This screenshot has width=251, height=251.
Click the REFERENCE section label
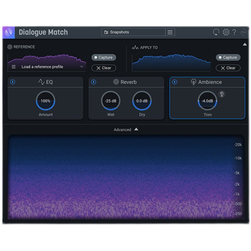24,47
